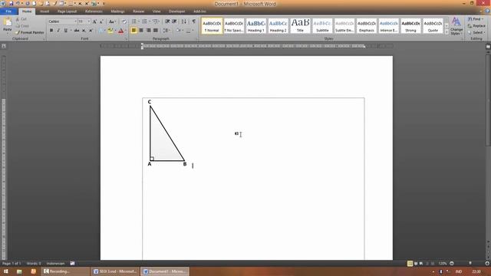Select the Format Painter tool
This screenshot has height=276, width=491.
(30, 32)
